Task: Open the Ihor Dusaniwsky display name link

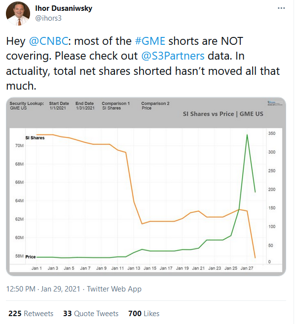Action: (x=64, y=8)
